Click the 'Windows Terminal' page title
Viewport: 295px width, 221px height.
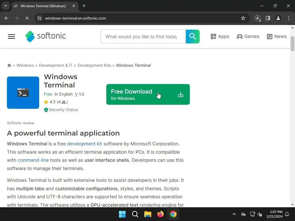pyautogui.click(x=60, y=81)
